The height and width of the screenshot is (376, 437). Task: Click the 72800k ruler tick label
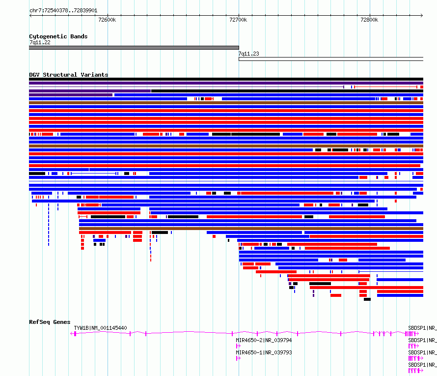pos(369,20)
